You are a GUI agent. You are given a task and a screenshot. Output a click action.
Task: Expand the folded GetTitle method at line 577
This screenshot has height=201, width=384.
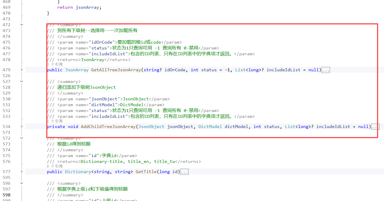pyautogui.click(x=22, y=172)
